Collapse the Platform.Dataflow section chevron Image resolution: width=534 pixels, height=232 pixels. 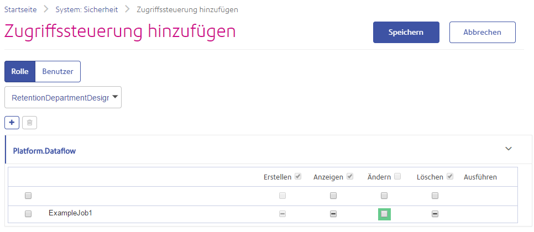[509, 149]
